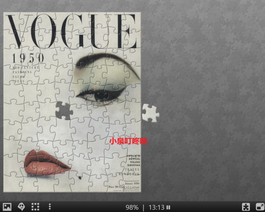Arrange pieces with the grid icon
The width and height of the screenshot is (265, 212).
pos(35,207)
